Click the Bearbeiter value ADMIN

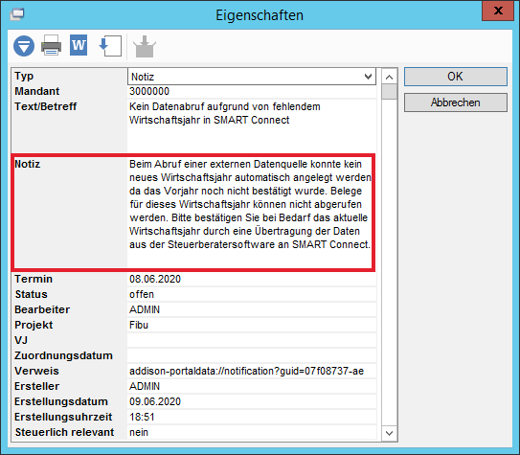tap(252, 309)
